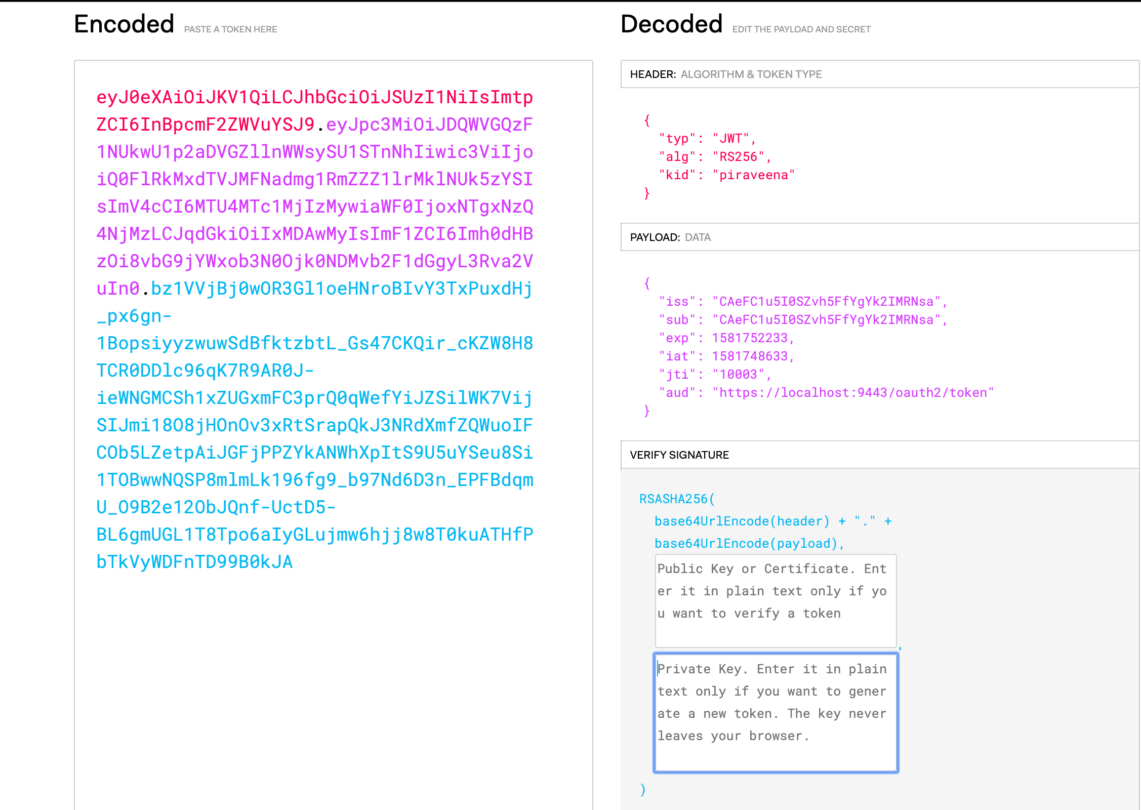Click the "kid" value piraveena
This screenshot has width=1141, height=810.
pyautogui.click(x=753, y=175)
